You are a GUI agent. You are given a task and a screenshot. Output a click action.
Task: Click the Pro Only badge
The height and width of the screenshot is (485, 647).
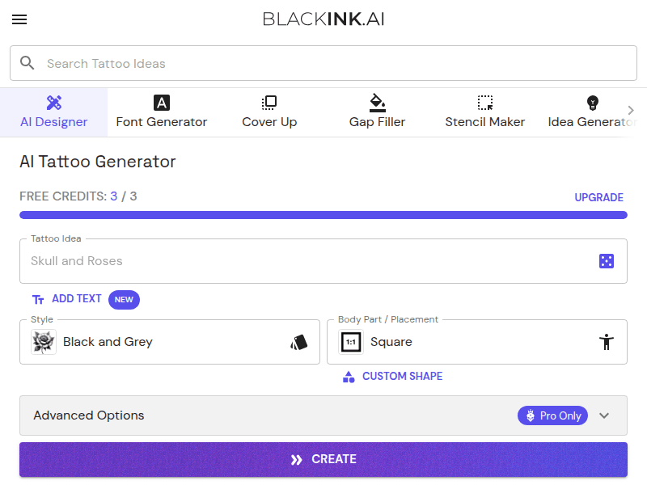(552, 415)
